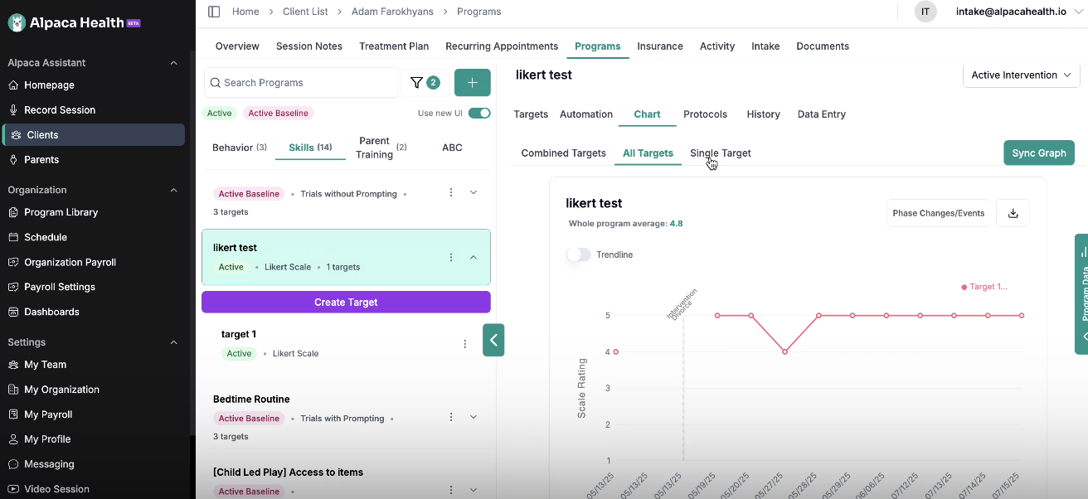The height and width of the screenshot is (499, 1088).
Task: Open the Data Entry tab
Action: [x=822, y=114]
